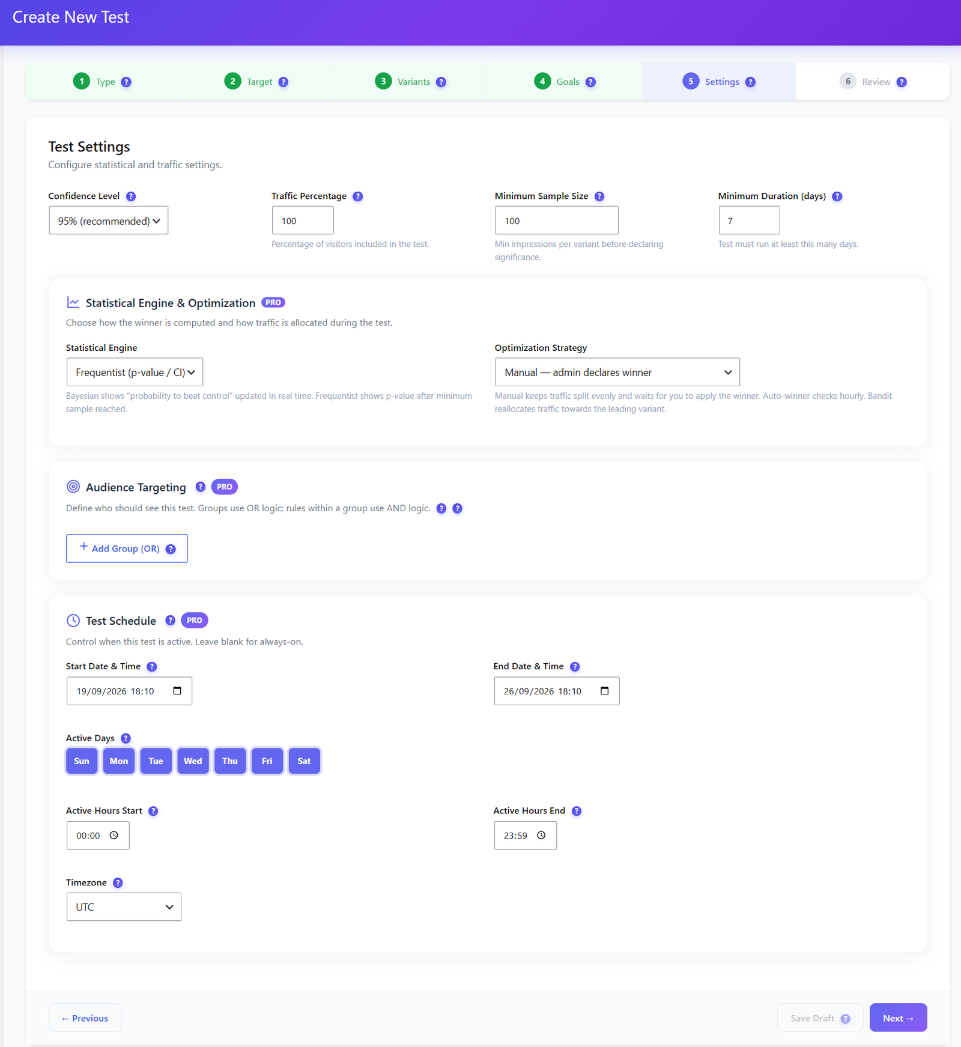Click the help icon beside Traffic Percentage
Image resolution: width=961 pixels, height=1047 pixels.
(x=358, y=196)
